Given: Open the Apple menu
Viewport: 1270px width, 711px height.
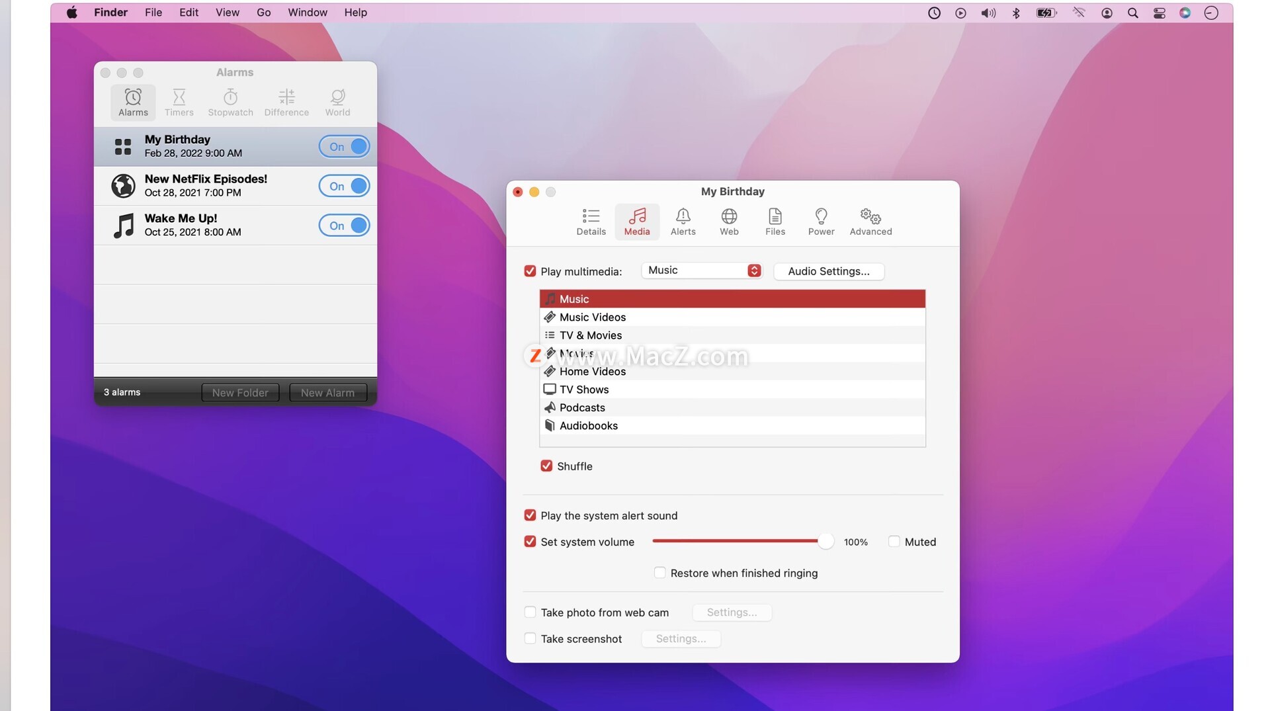Looking at the screenshot, I should coord(72,13).
